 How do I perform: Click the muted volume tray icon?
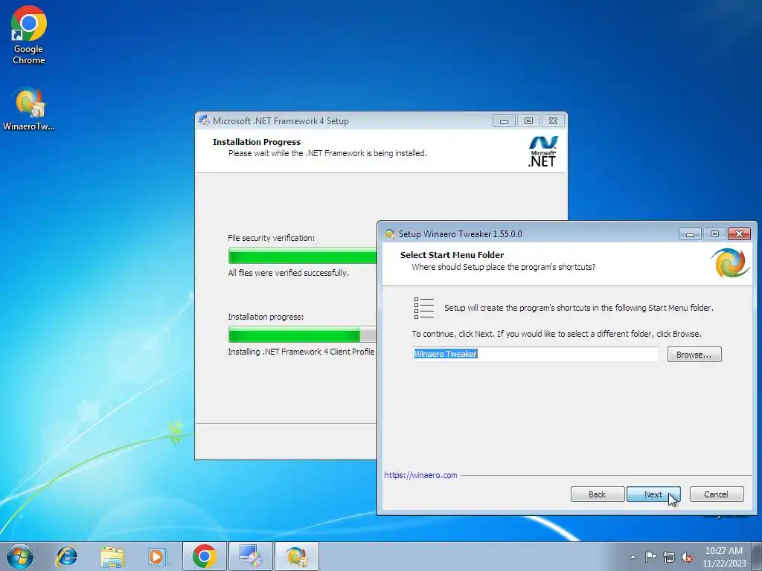(687, 557)
